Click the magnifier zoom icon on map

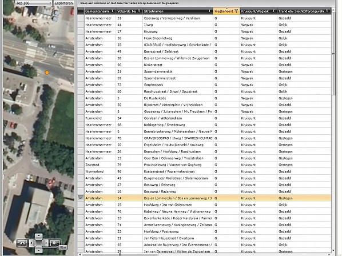coord(54,243)
